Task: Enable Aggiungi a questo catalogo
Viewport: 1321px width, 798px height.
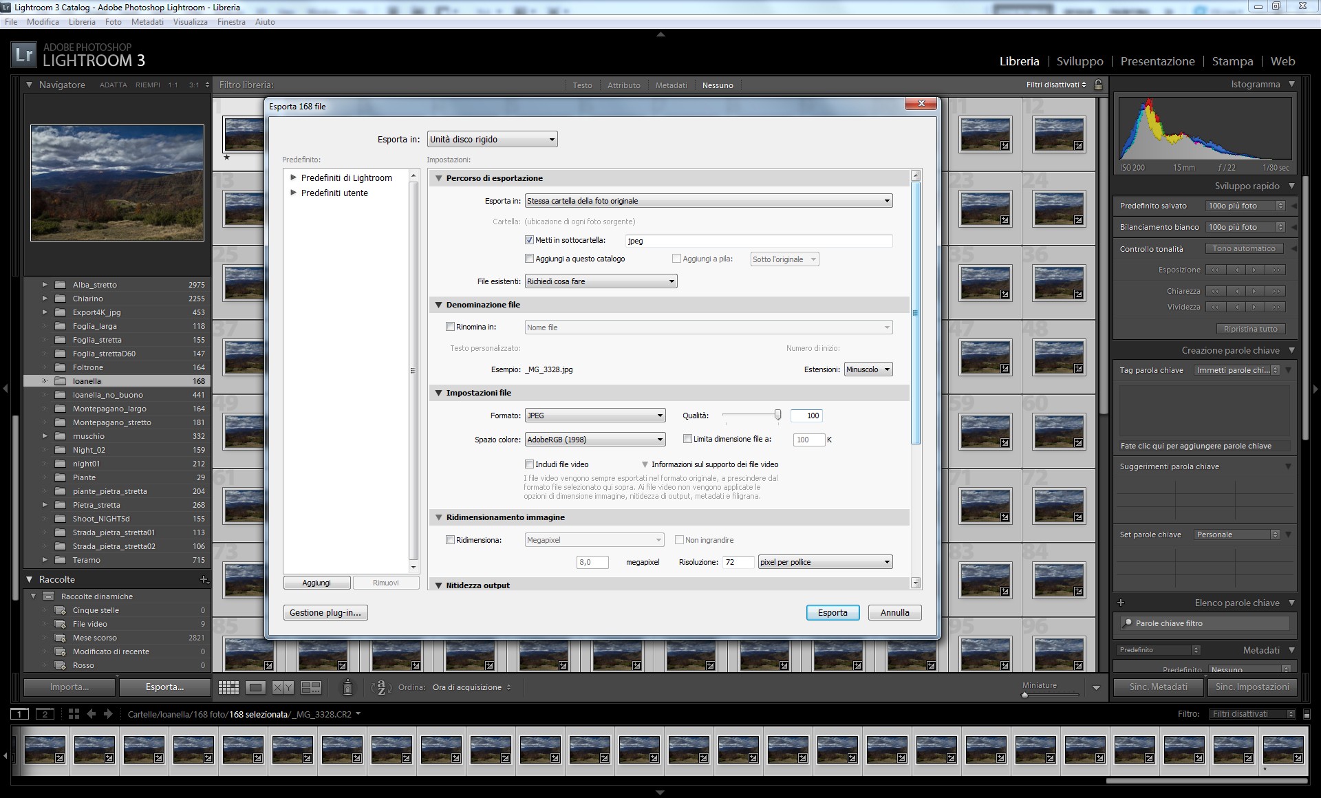Action: (x=529, y=259)
